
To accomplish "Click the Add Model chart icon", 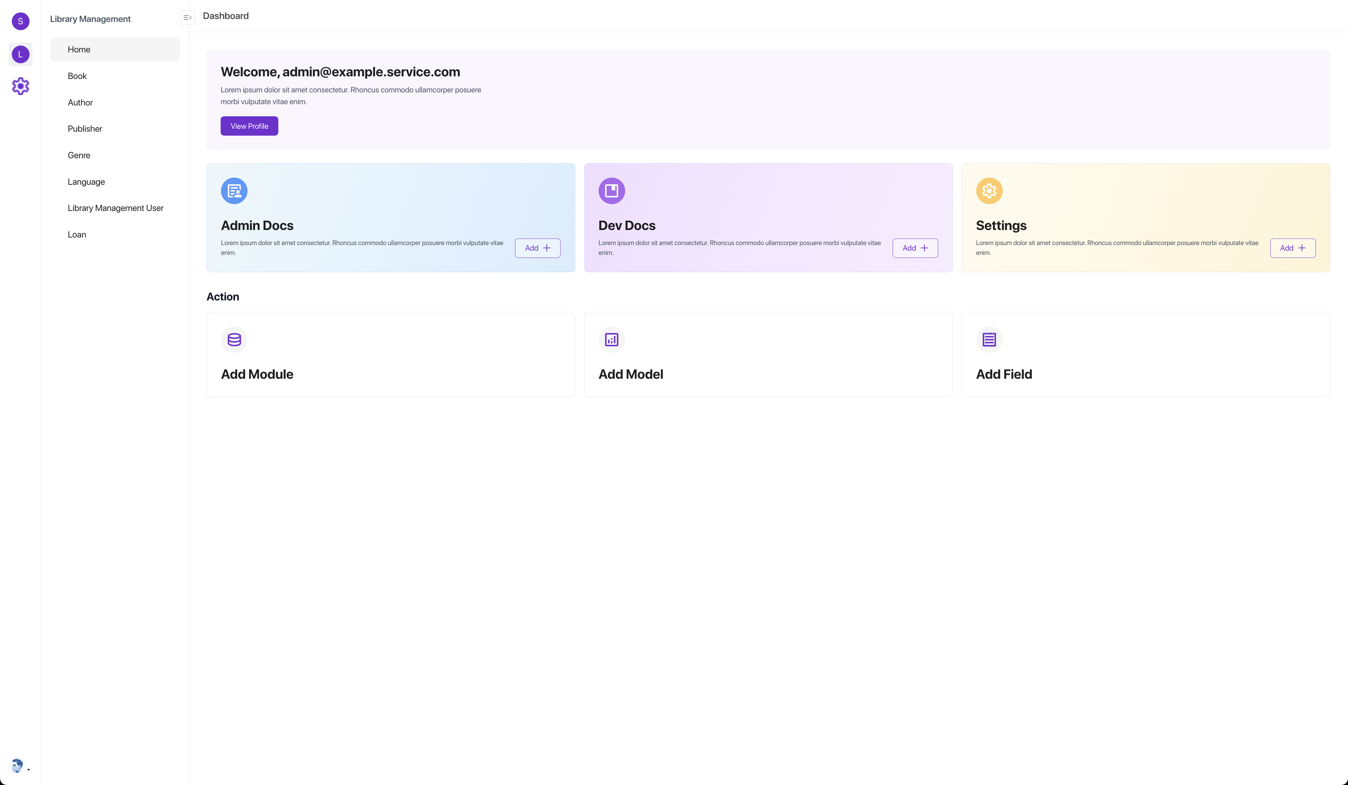I will pyautogui.click(x=611, y=339).
